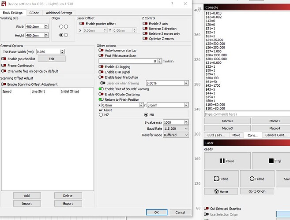Click the S-value max input field

point(174,122)
